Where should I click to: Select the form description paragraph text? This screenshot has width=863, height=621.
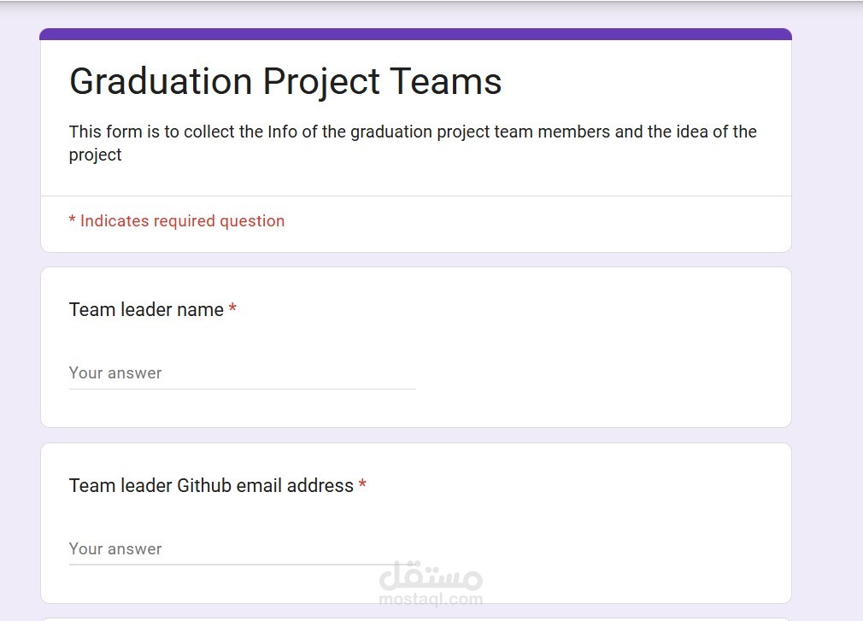[x=413, y=143]
